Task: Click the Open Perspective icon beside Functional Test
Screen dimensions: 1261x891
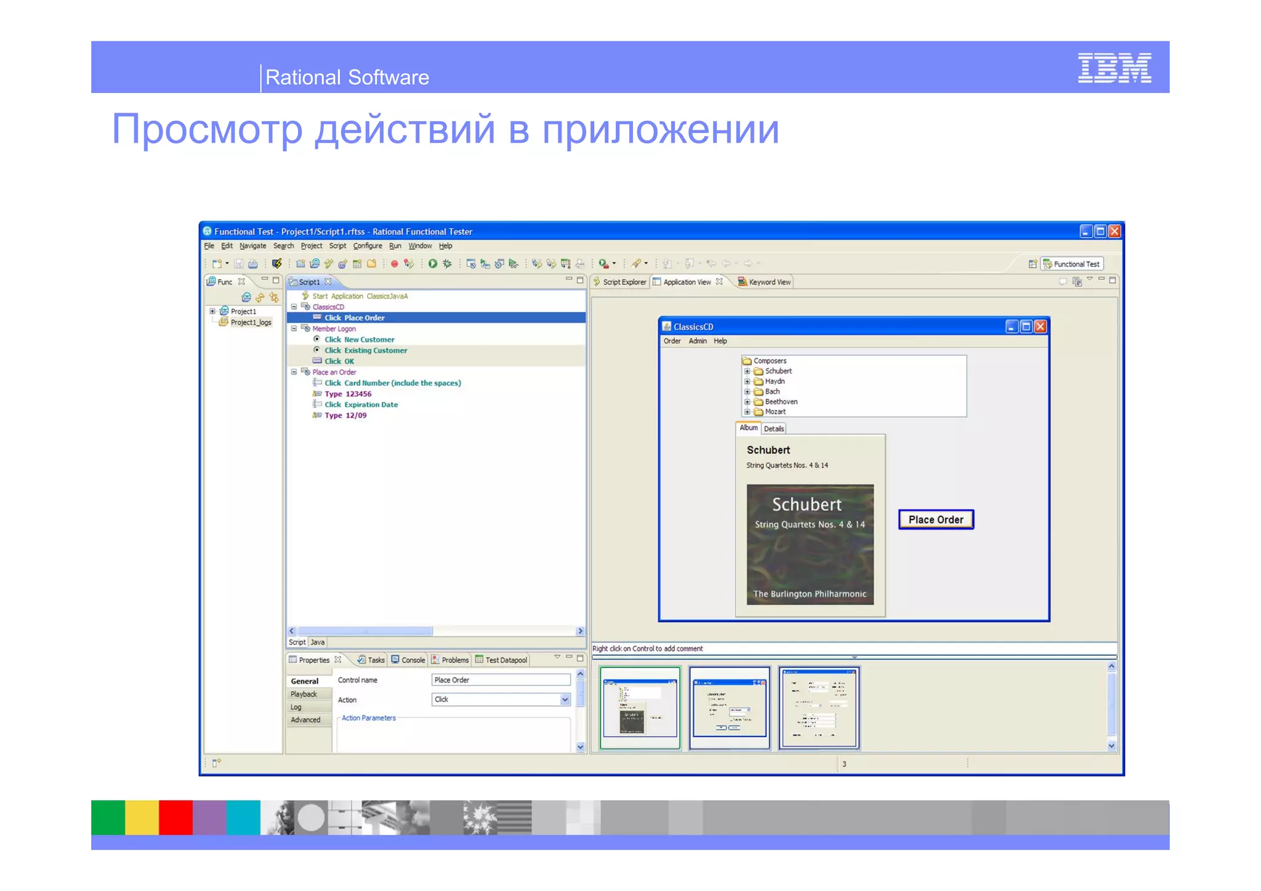Action: tap(1033, 264)
